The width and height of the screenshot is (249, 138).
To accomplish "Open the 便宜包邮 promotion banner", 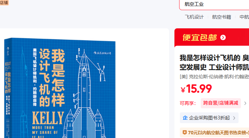I will (x=212, y=38).
